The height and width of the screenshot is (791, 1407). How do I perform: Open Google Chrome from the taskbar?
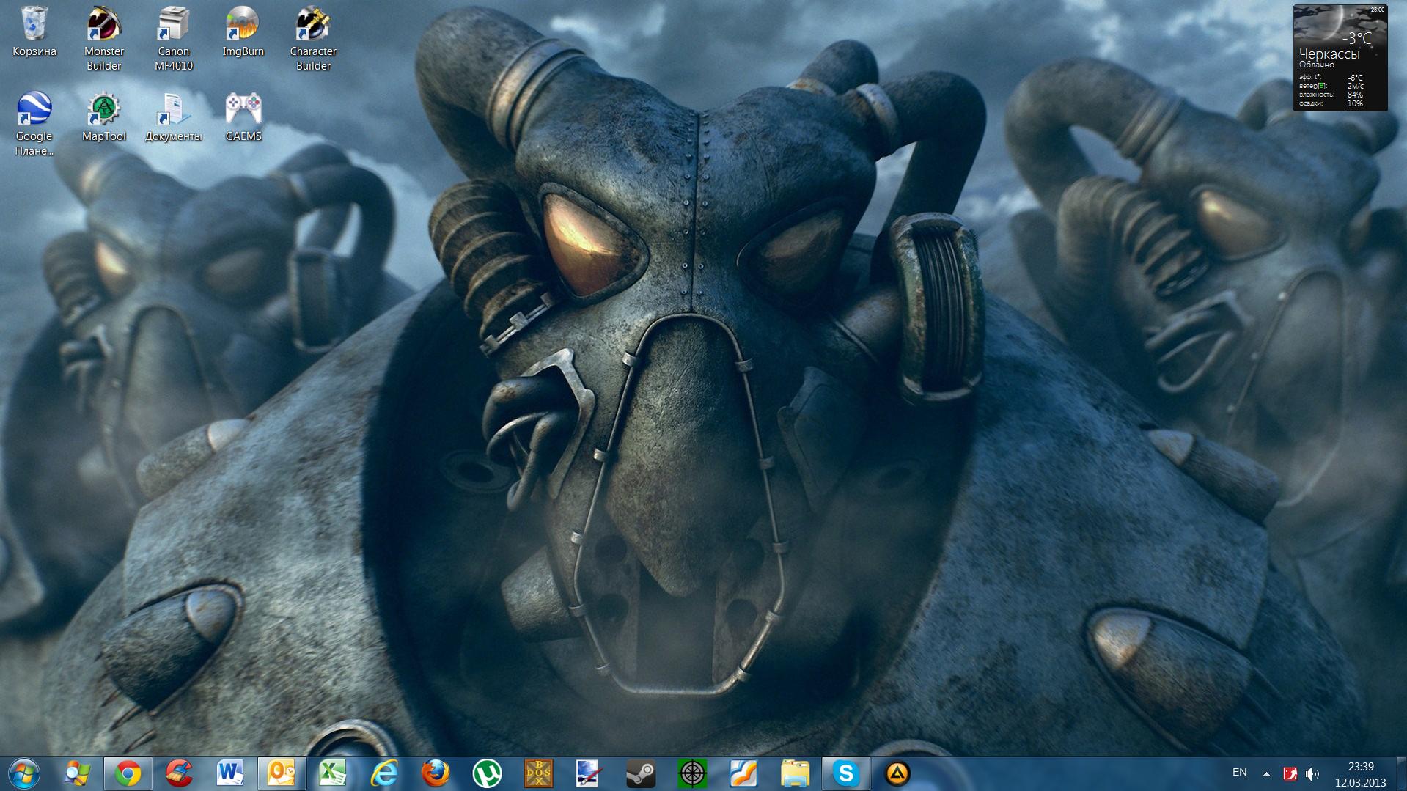point(128,773)
